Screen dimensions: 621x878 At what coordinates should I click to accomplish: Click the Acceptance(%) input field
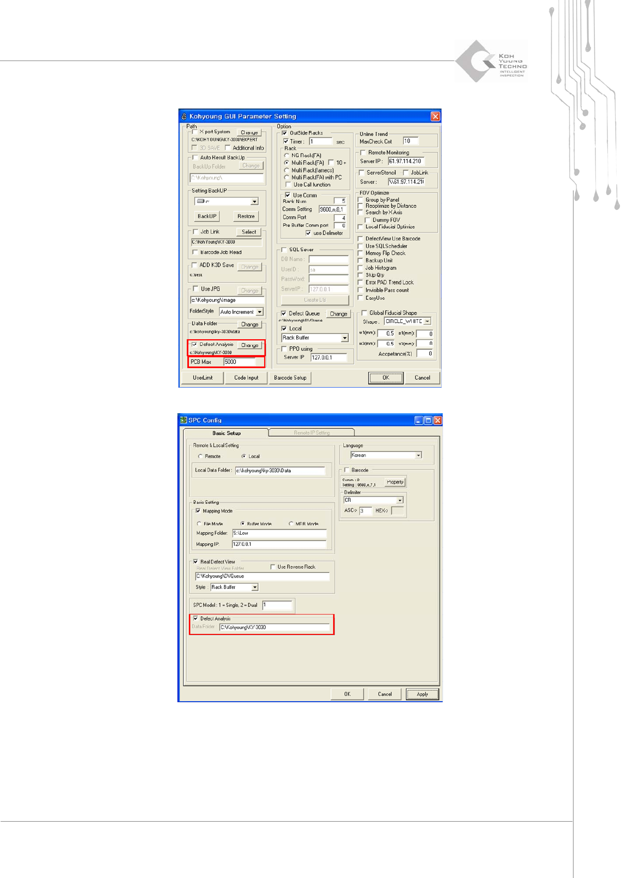click(425, 354)
